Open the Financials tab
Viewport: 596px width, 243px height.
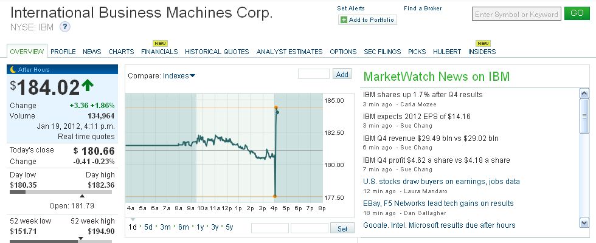coord(159,52)
